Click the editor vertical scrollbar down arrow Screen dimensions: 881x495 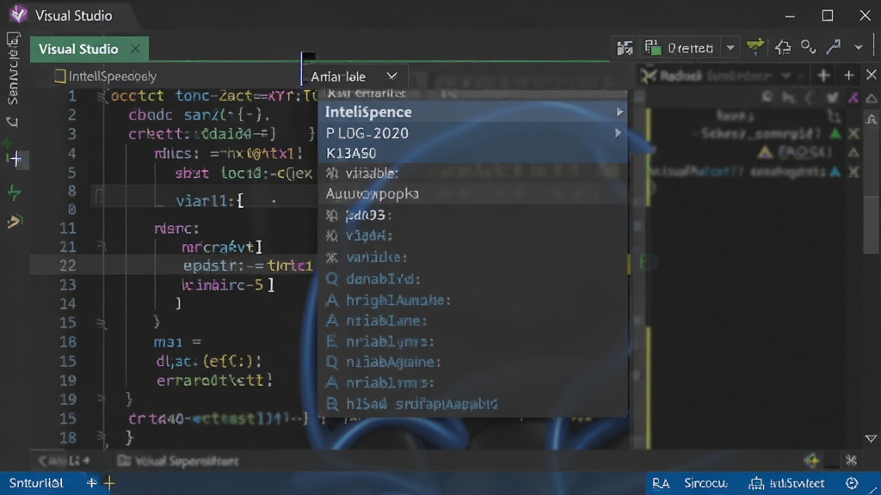[x=871, y=439]
